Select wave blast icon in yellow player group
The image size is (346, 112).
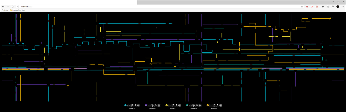[179, 105]
